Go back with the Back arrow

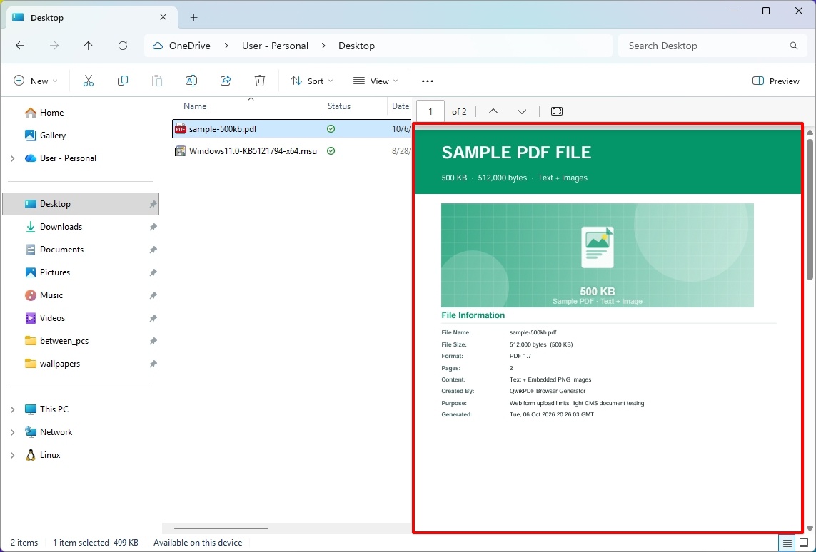click(x=20, y=46)
